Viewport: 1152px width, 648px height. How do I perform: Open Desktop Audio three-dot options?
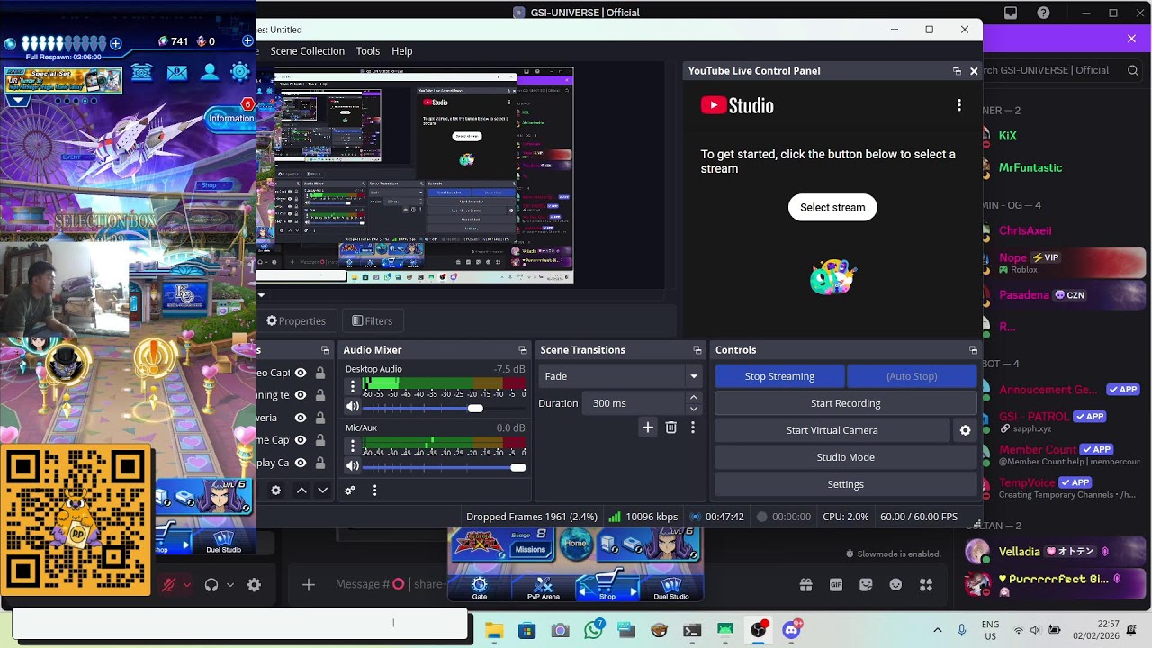[x=353, y=387]
